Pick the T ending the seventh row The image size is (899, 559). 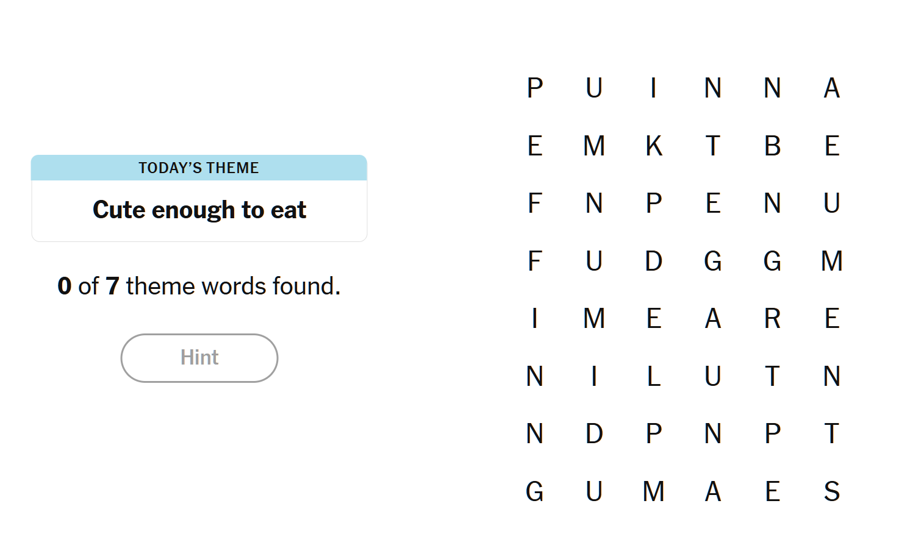[831, 434]
